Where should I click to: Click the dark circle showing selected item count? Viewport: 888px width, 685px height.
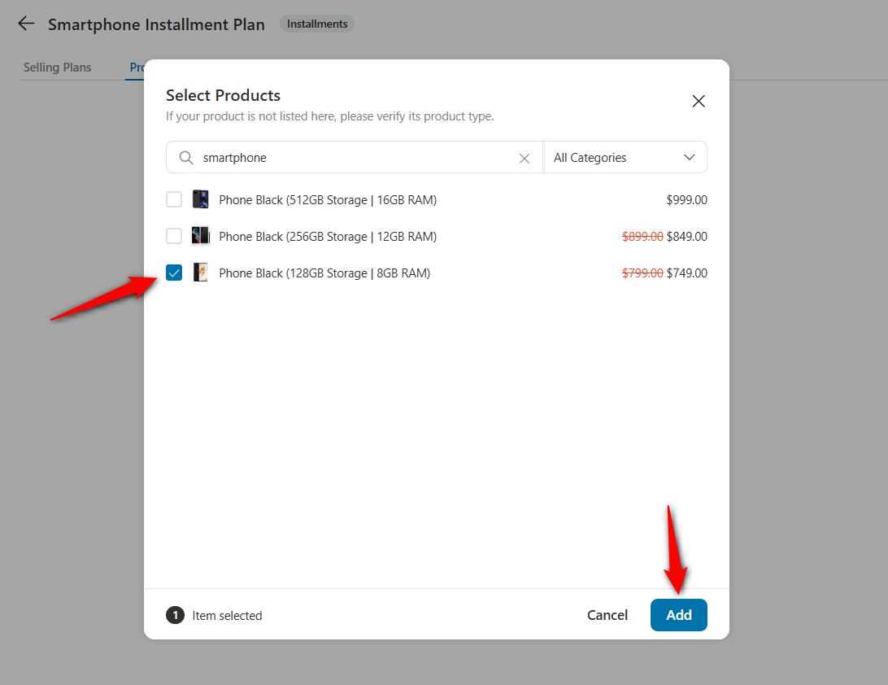[x=175, y=615]
